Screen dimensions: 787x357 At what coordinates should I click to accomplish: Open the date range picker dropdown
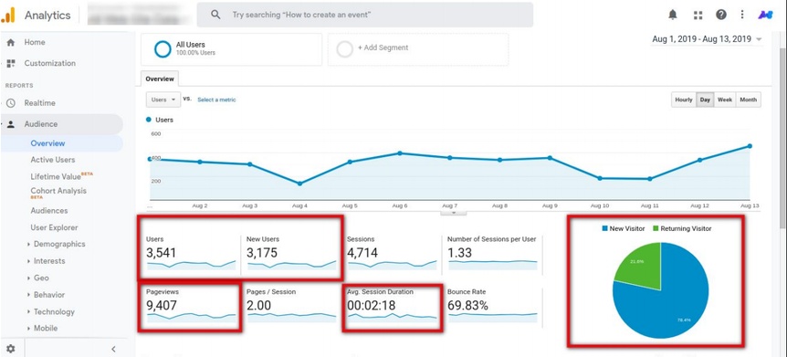tap(707, 39)
